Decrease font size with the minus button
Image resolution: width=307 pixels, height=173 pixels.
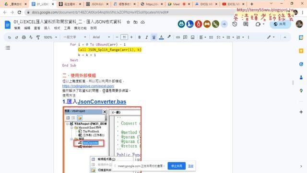117,37
